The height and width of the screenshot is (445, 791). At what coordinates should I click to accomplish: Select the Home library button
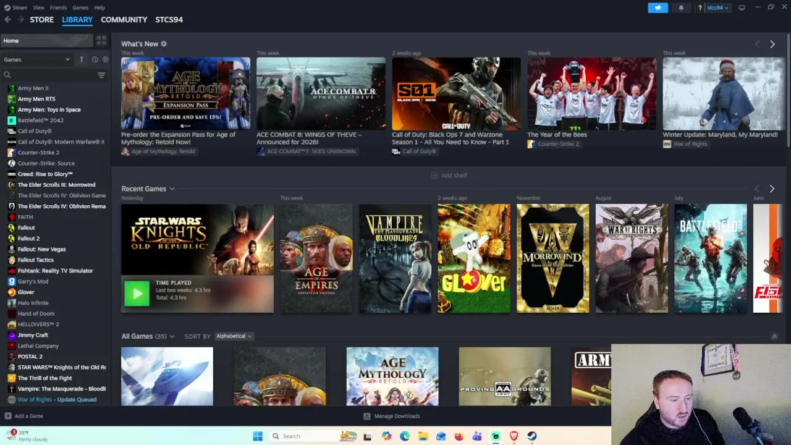(46, 41)
